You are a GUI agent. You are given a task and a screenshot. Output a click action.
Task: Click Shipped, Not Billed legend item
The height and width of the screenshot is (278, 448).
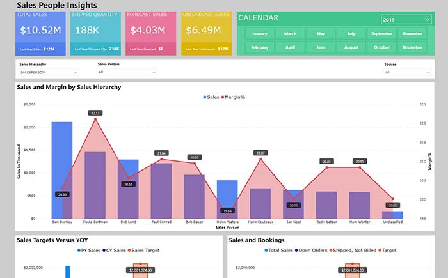353,251
